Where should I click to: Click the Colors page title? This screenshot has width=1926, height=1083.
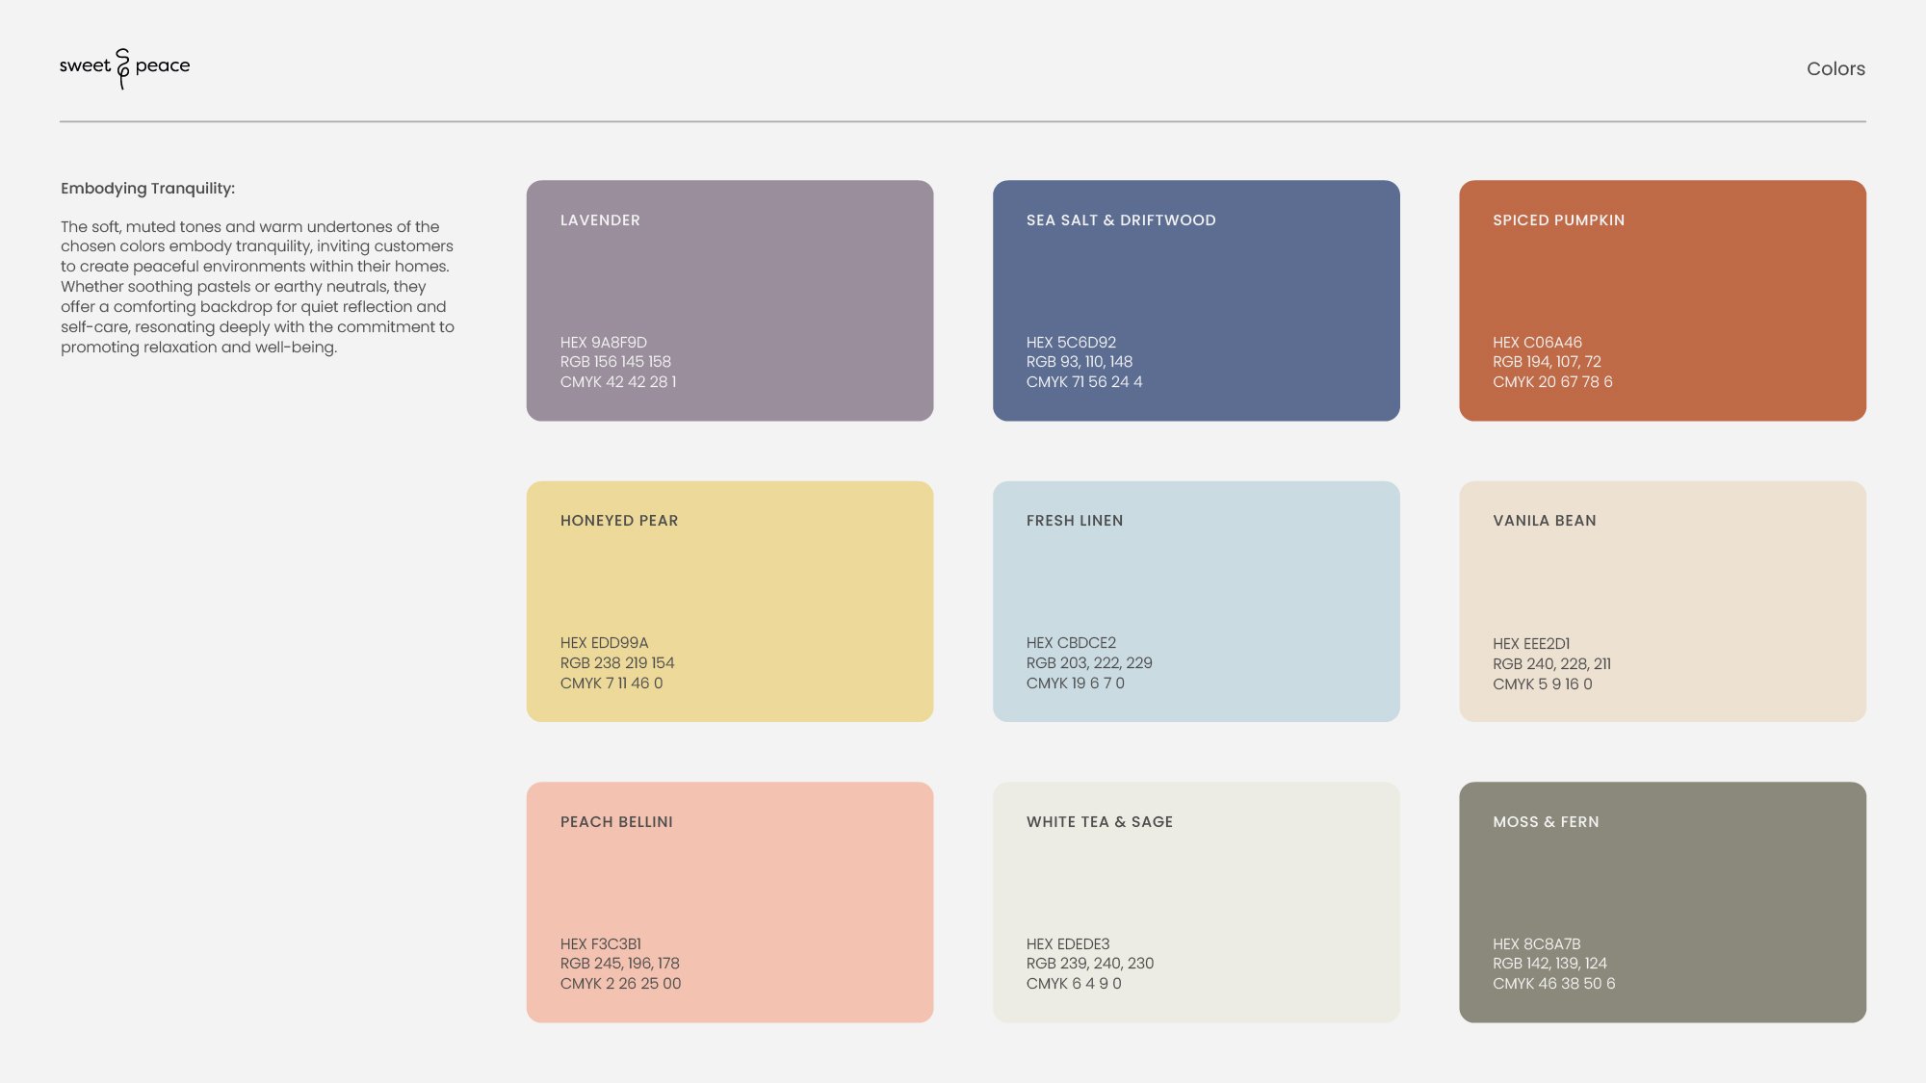(x=1835, y=68)
